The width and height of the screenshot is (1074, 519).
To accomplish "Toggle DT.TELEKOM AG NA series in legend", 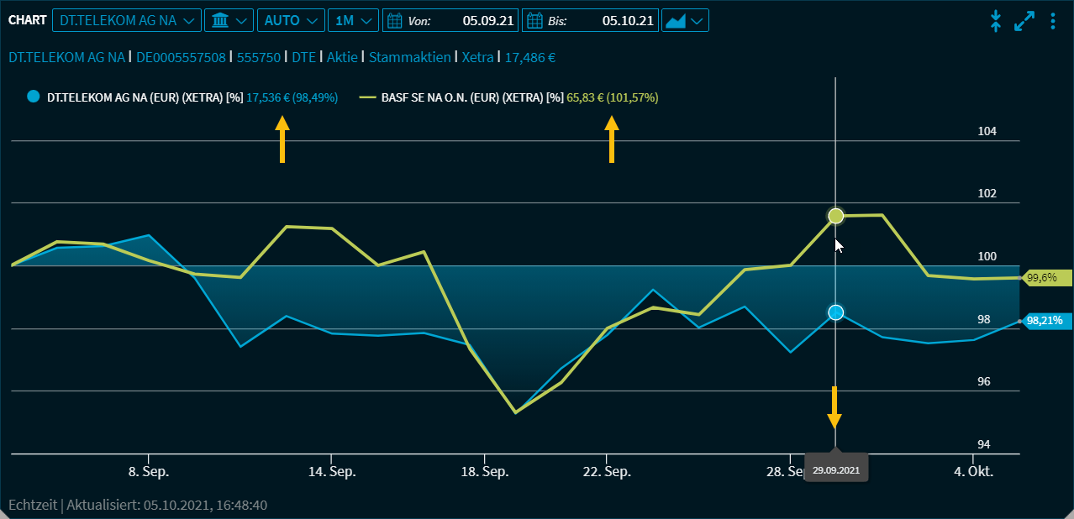I will point(135,97).
